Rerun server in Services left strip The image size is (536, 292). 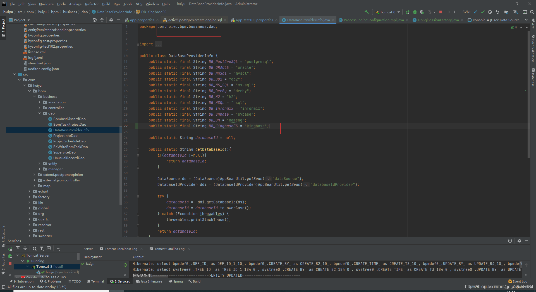pyautogui.click(x=10, y=249)
